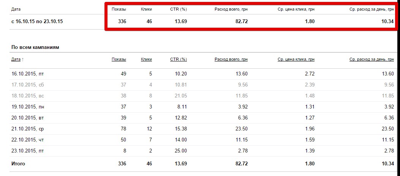The image size is (400, 176).
Task: Click the date range с 16.10.15 по 23.10.15
Action: click(x=37, y=22)
